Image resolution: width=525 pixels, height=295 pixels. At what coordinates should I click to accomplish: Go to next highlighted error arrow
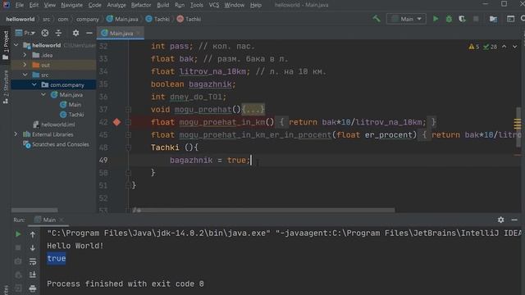point(514,47)
